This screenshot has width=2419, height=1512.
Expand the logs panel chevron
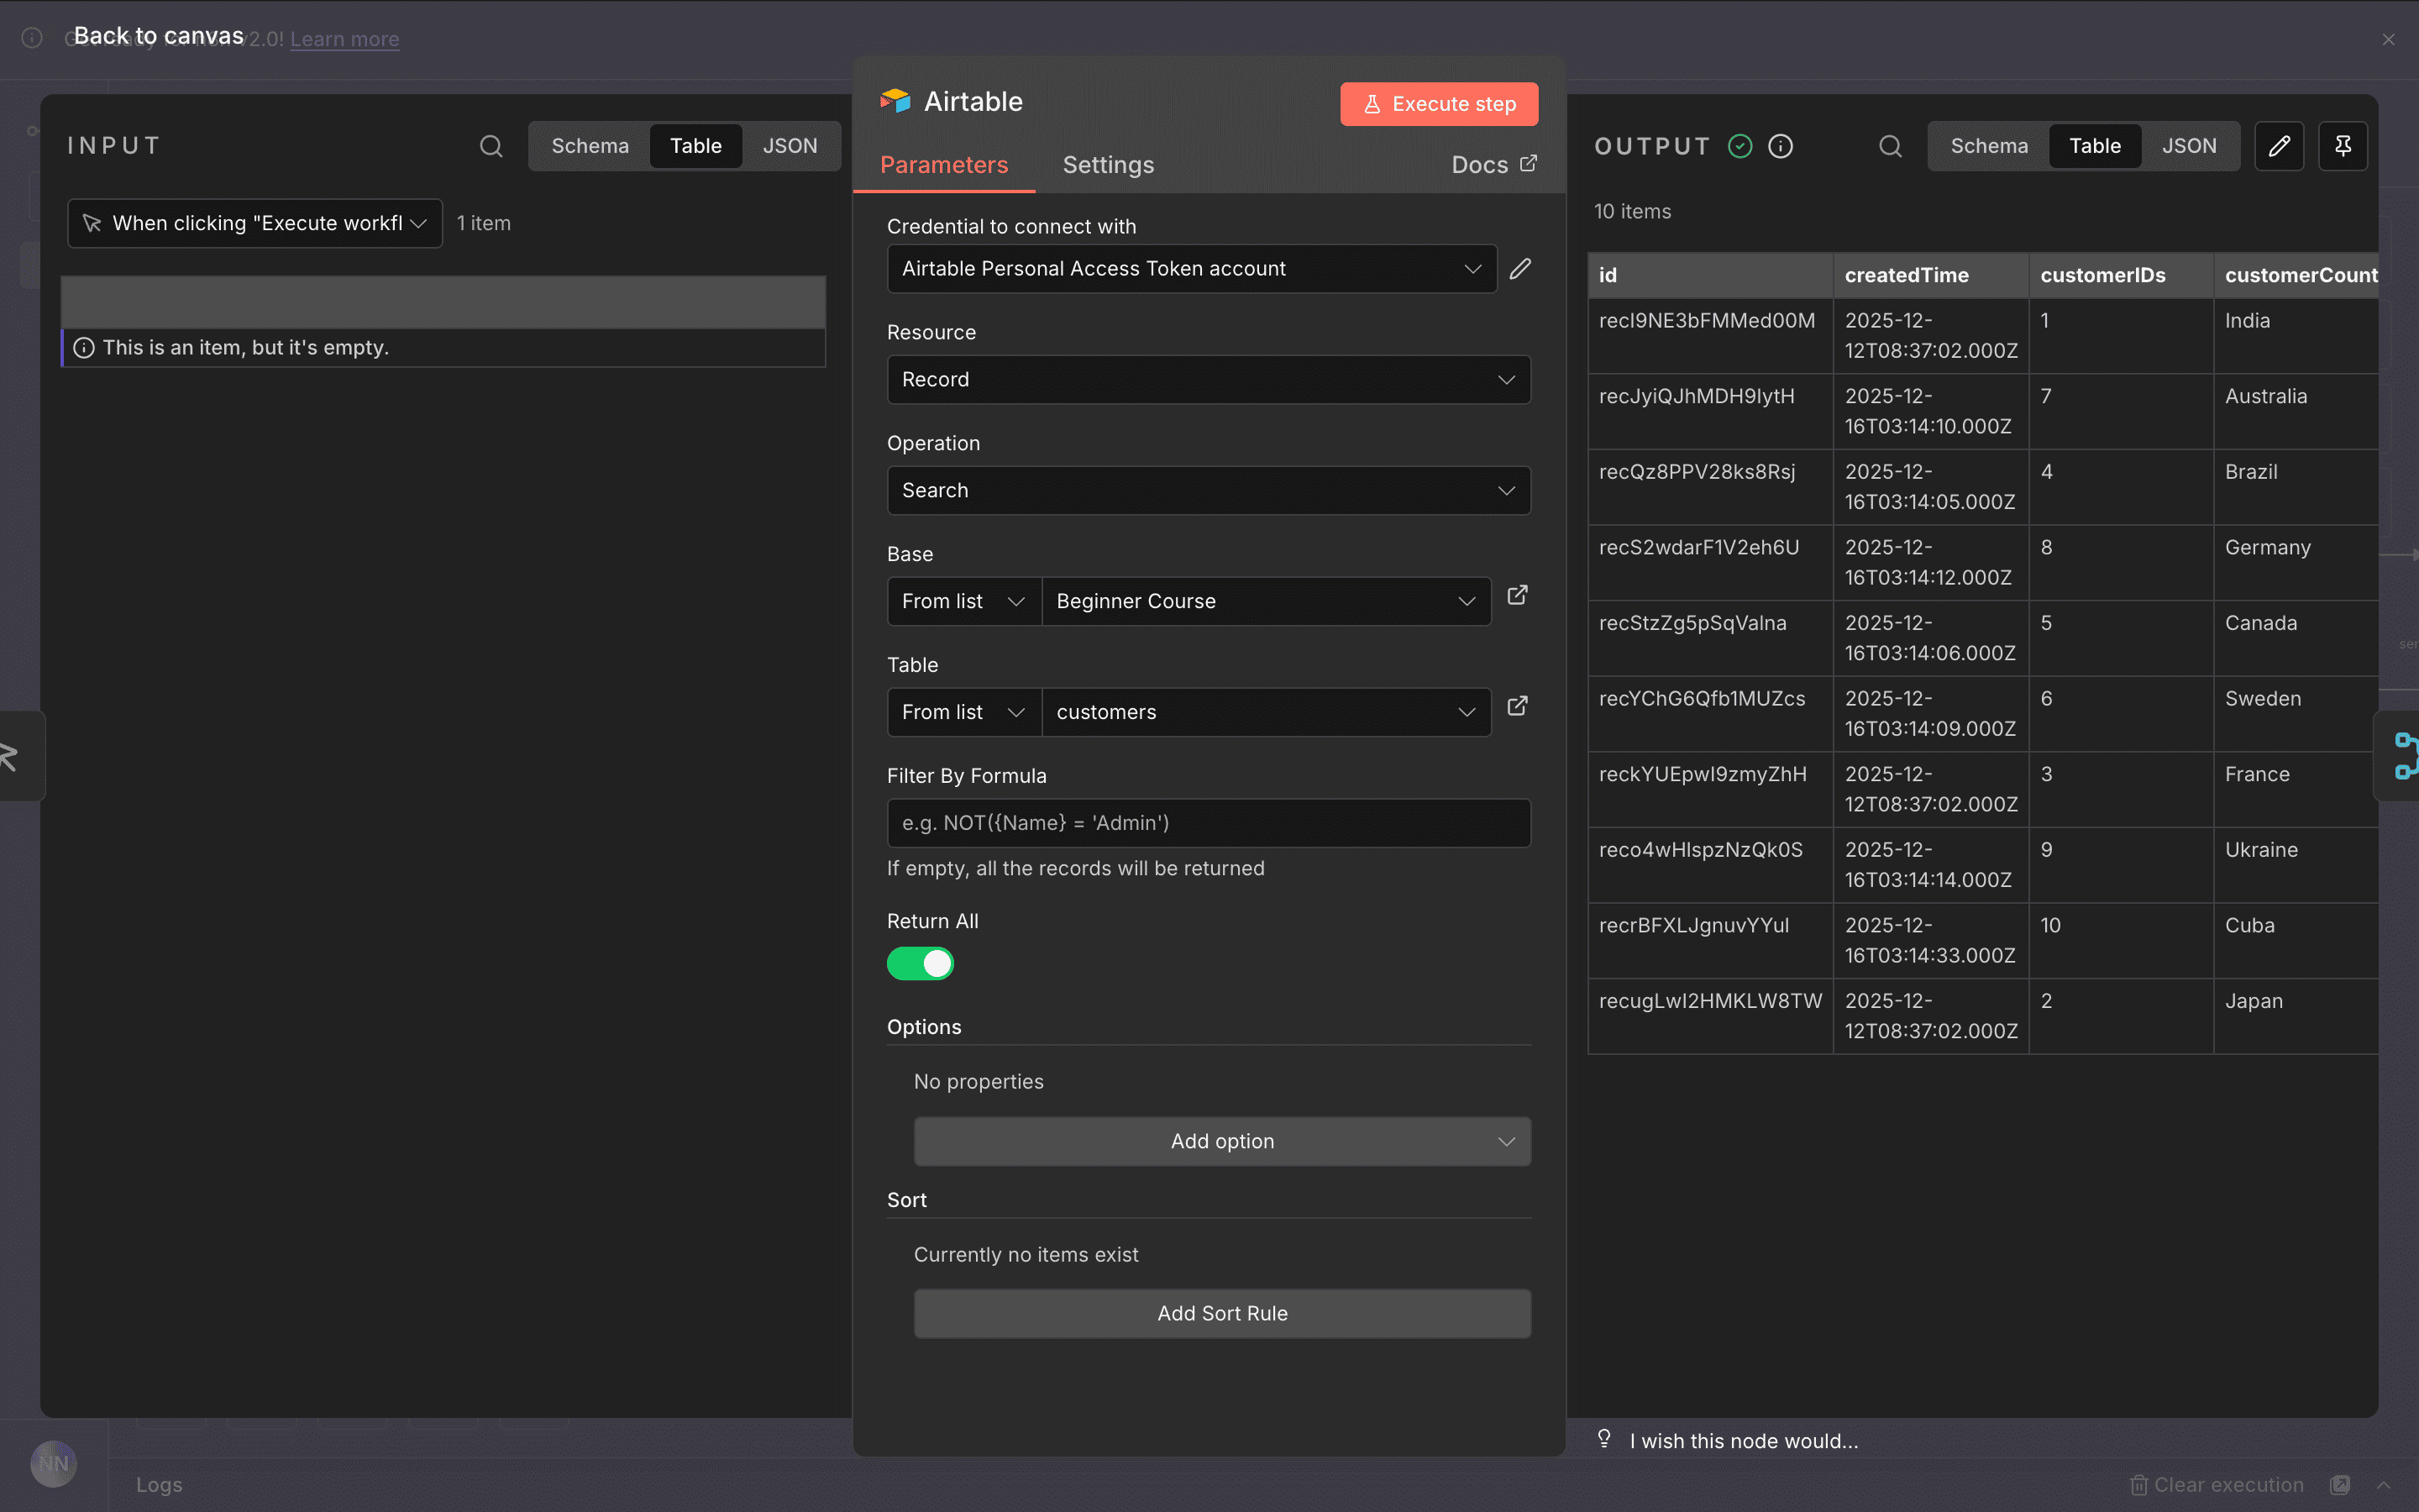point(2384,1485)
